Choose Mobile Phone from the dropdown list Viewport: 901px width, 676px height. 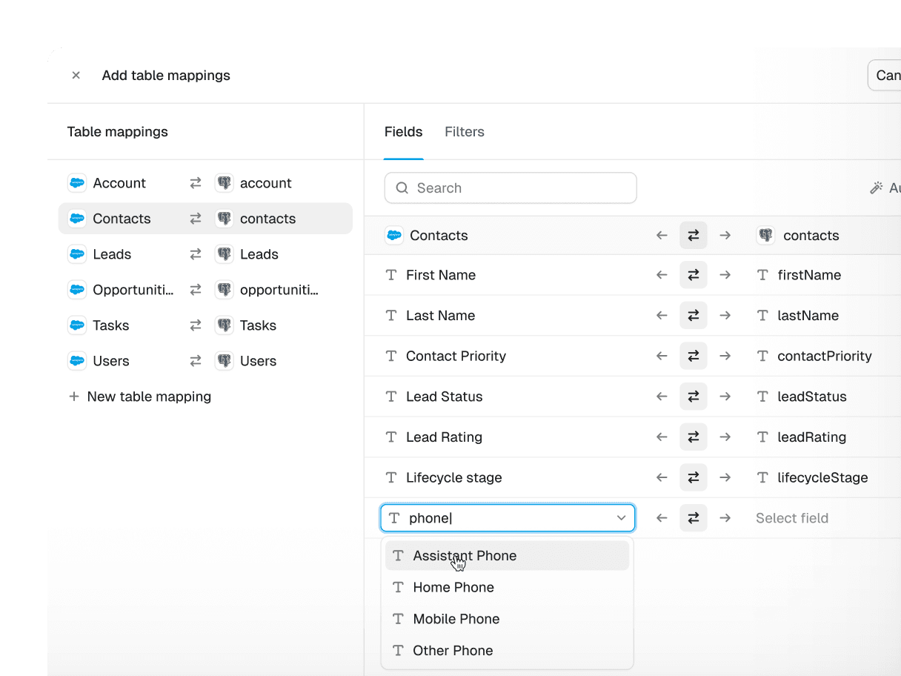[x=456, y=619]
